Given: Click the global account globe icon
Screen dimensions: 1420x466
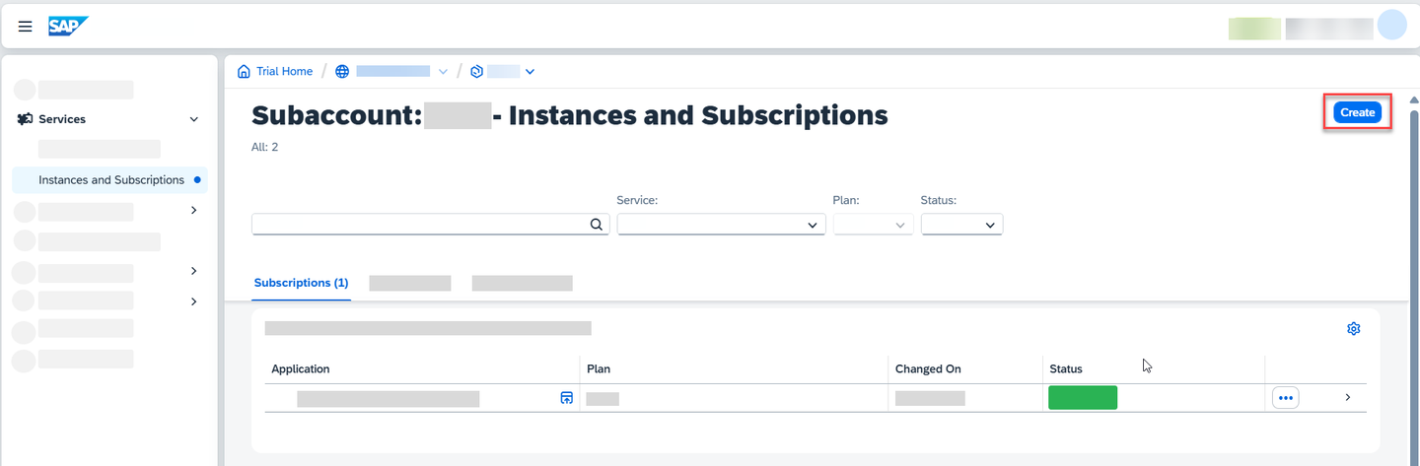Looking at the screenshot, I should click(x=342, y=71).
